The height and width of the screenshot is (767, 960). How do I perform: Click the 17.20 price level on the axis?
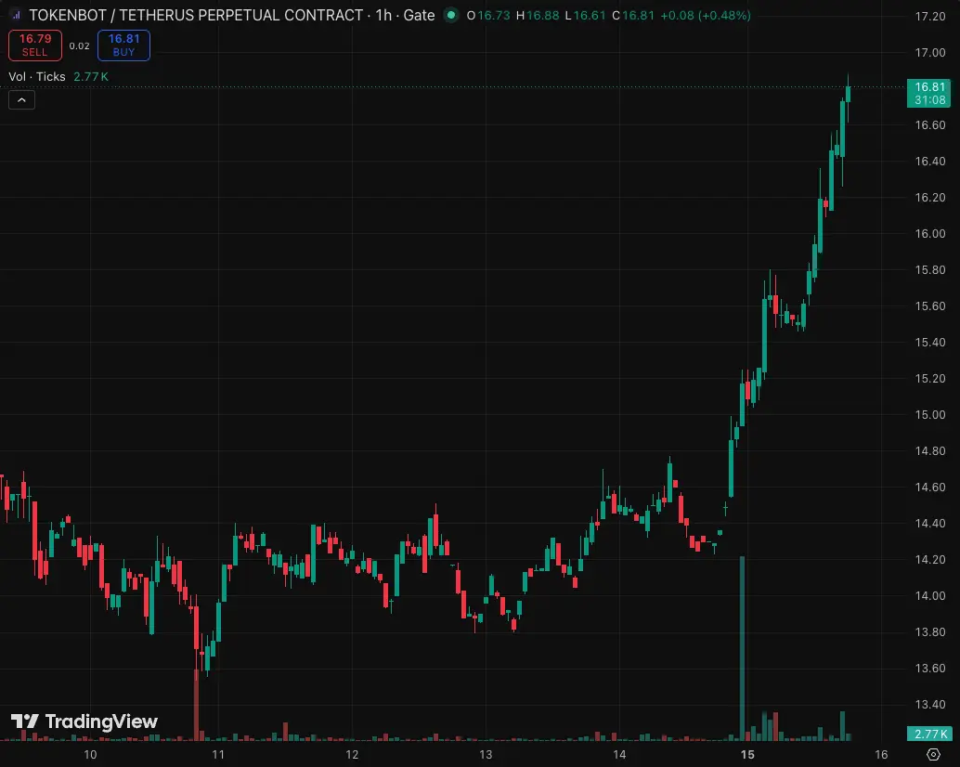click(x=930, y=17)
